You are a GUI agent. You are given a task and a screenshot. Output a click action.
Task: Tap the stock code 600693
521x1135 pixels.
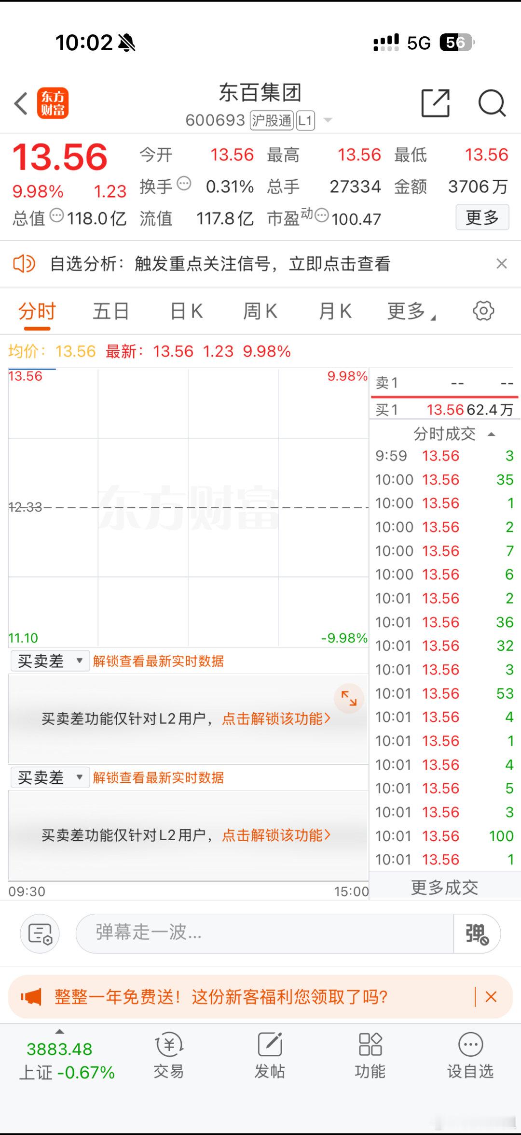tap(215, 120)
